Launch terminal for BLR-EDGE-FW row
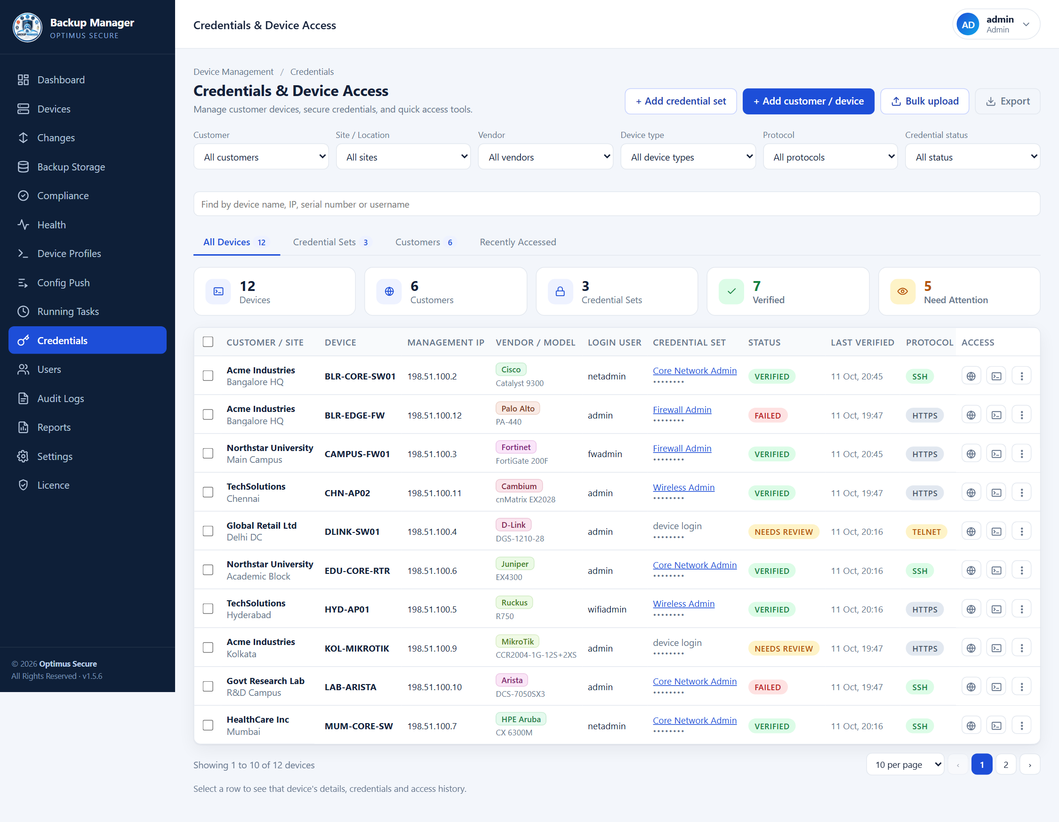Image resolution: width=1059 pixels, height=822 pixels. point(996,415)
